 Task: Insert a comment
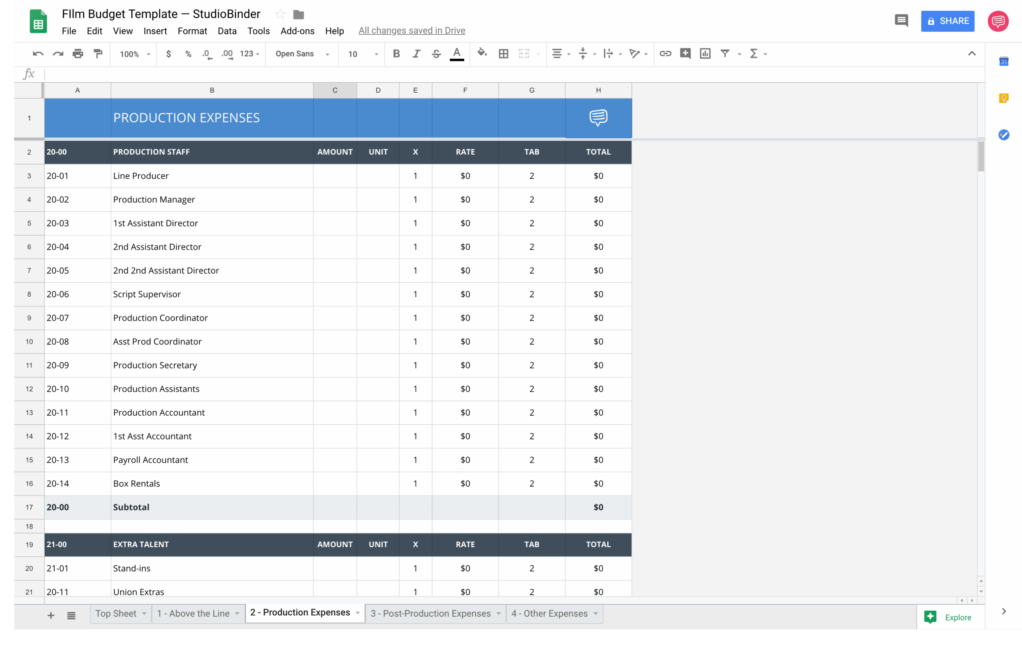685,54
